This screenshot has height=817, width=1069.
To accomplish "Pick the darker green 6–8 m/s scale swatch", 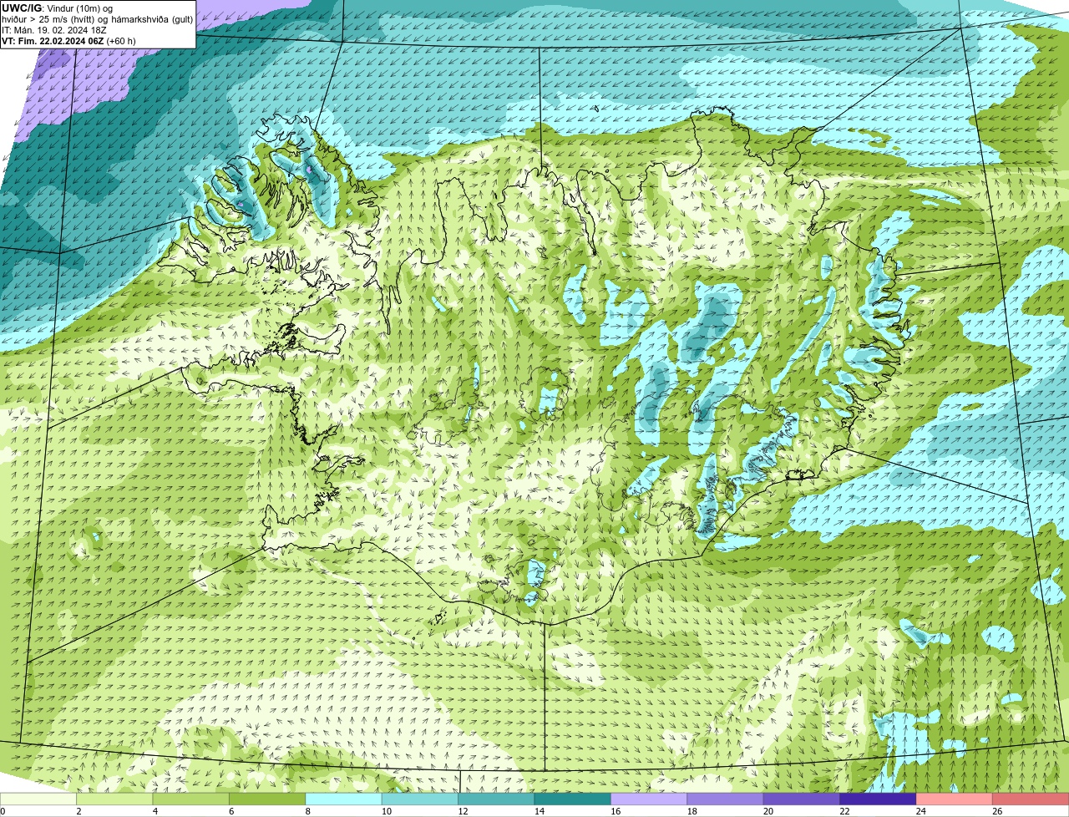I will 267,799.
